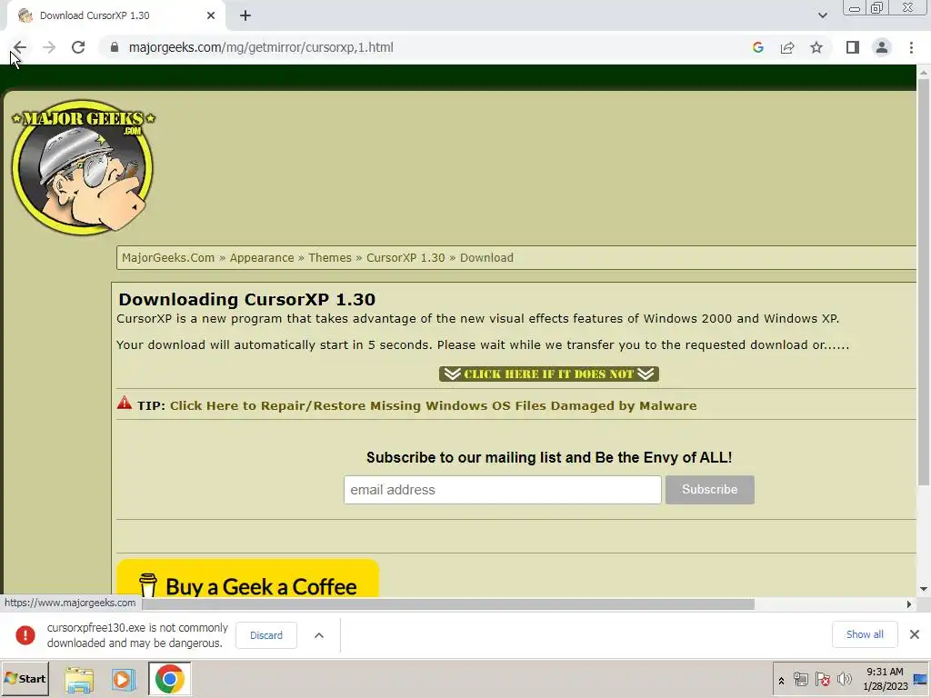Viewport: 931px width, 698px height.
Task: Click the scroll up arrow
Action: point(924,72)
